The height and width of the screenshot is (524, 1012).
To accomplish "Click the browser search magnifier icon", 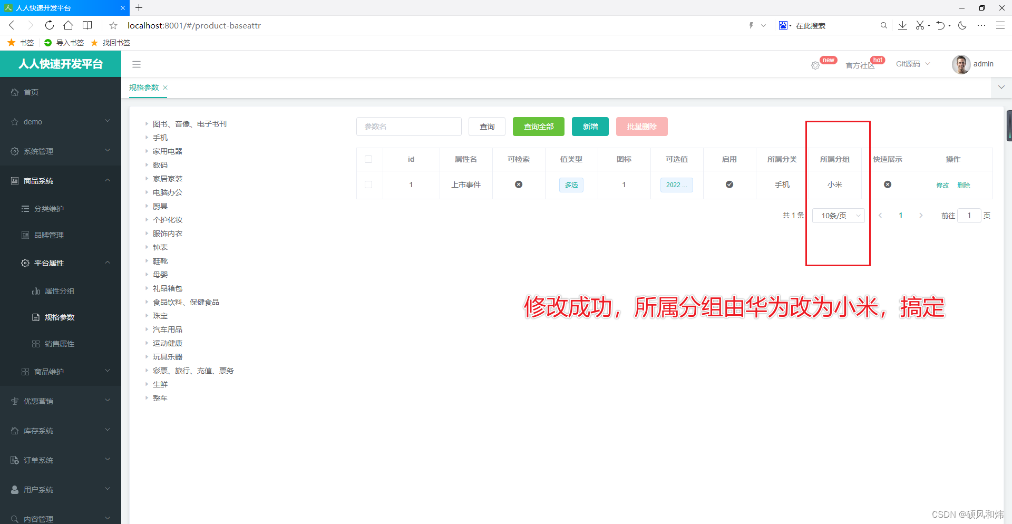I will tap(883, 25).
